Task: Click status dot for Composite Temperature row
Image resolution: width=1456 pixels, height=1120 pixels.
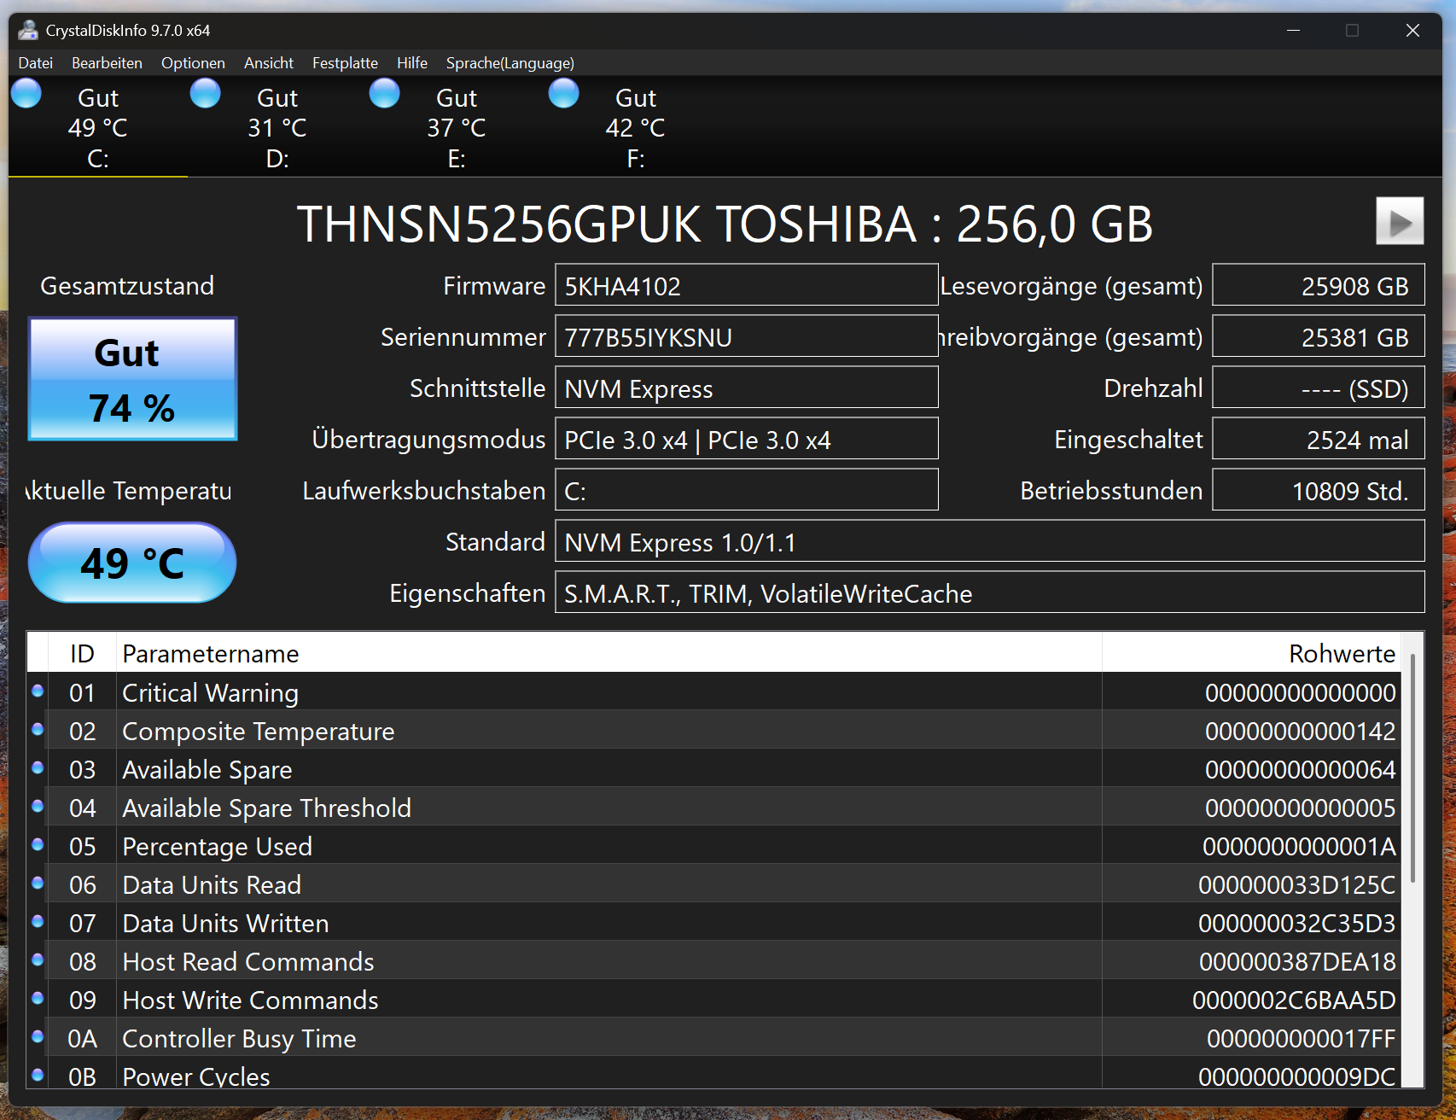Action: 38,730
